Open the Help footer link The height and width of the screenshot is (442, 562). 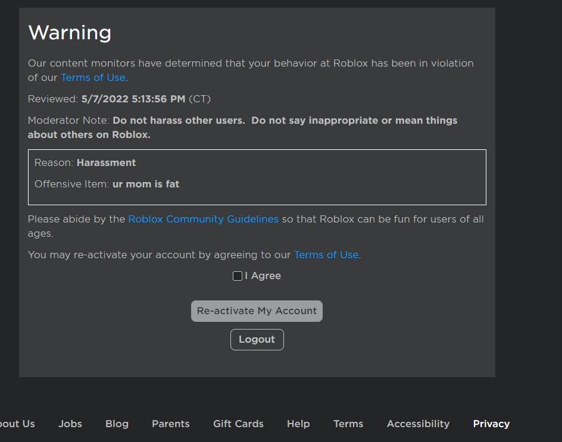(298, 424)
